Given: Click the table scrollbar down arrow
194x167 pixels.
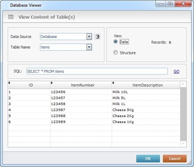Looking at the screenshot, I should pyautogui.click(x=183, y=144).
